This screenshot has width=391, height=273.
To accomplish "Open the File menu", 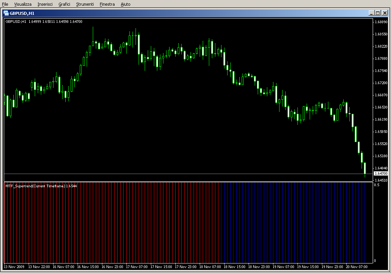I will click(x=5, y=4).
